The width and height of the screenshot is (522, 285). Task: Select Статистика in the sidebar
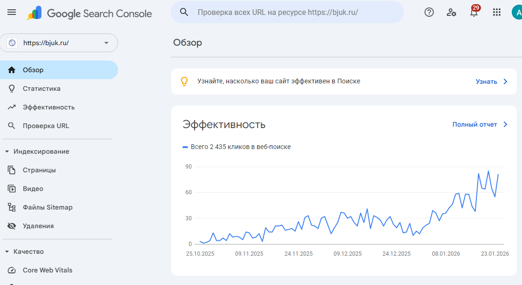(42, 88)
